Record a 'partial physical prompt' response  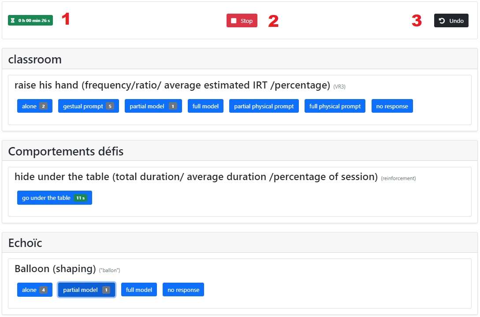pyautogui.click(x=264, y=106)
